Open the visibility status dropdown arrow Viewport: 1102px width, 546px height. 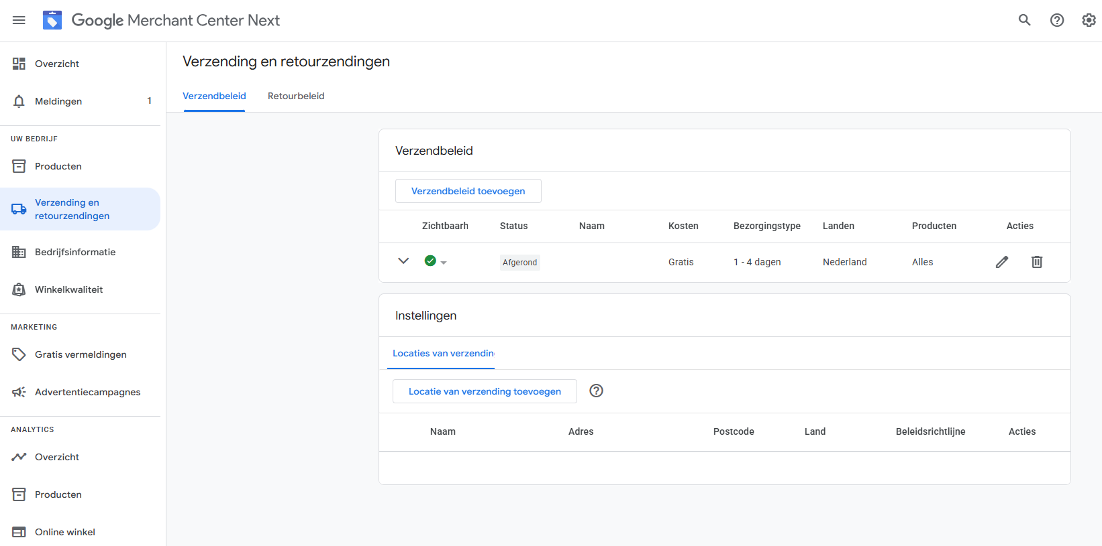coord(444,263)
